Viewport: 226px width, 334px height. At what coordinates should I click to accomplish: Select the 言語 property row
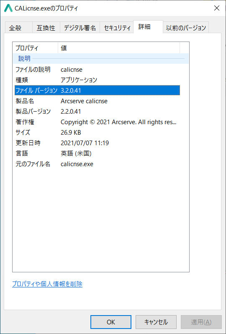(97, 154)
